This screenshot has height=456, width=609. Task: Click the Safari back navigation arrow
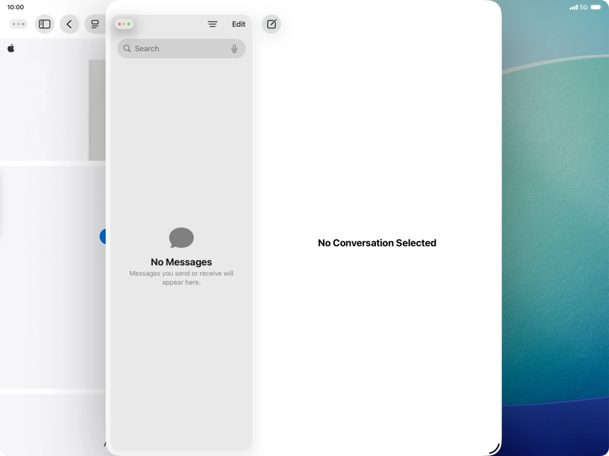69,24
